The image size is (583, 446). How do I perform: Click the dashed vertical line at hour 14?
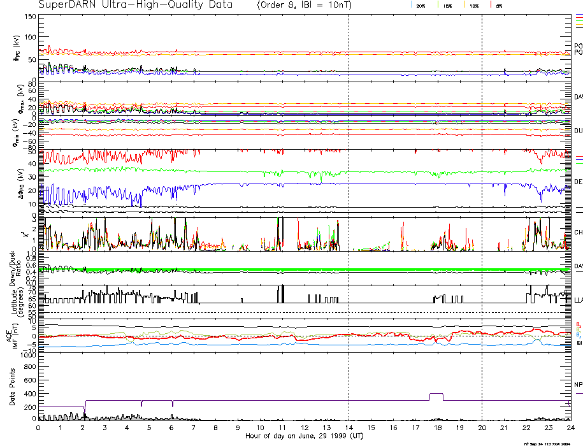(x=349, y=191)
